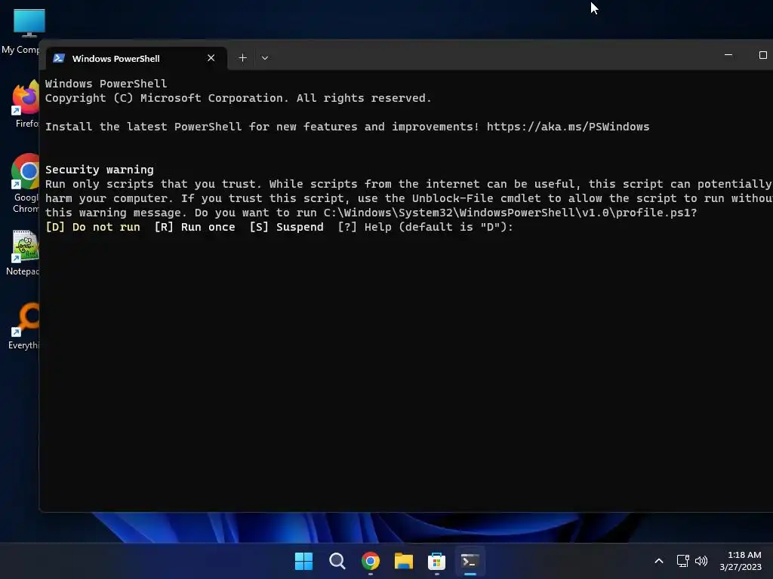Screen dimensions: 773x579
Task: Select the Windows PowerShell tab
Action: click(x=137, y=58)
